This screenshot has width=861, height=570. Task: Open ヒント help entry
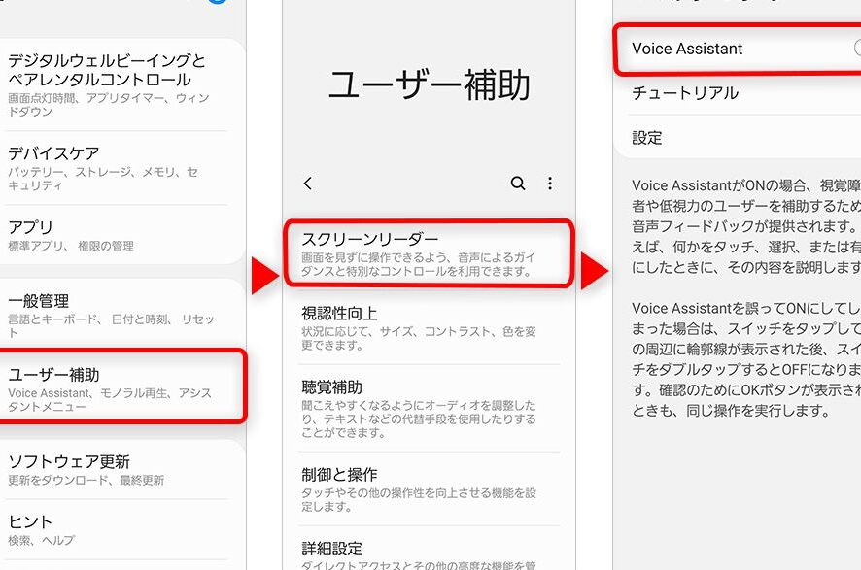118,529
